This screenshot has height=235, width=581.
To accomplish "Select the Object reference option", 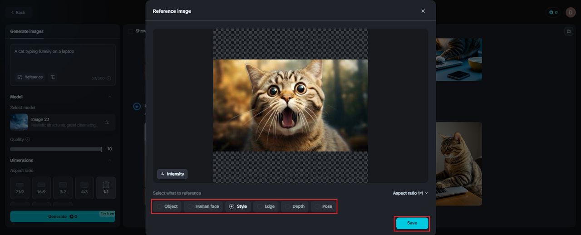I will 167,206.
